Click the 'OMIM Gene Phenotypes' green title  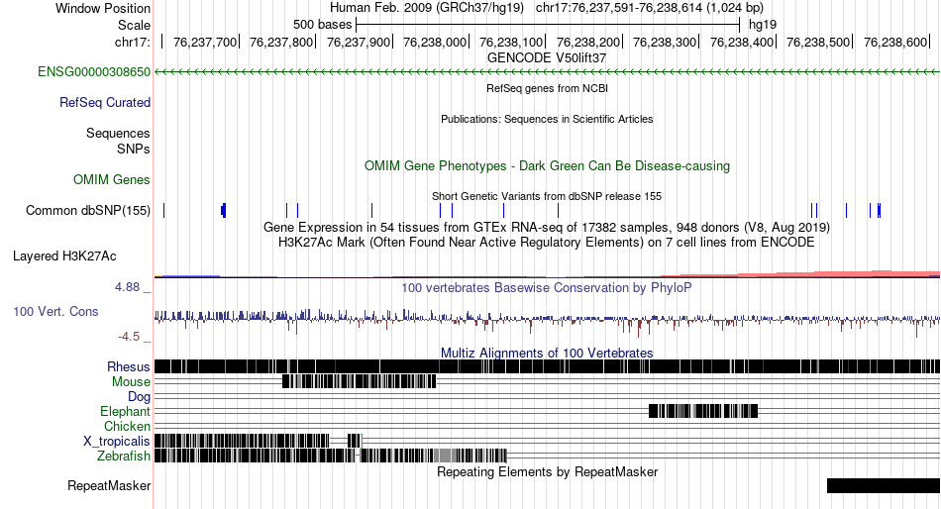click(x=548, y=165)
